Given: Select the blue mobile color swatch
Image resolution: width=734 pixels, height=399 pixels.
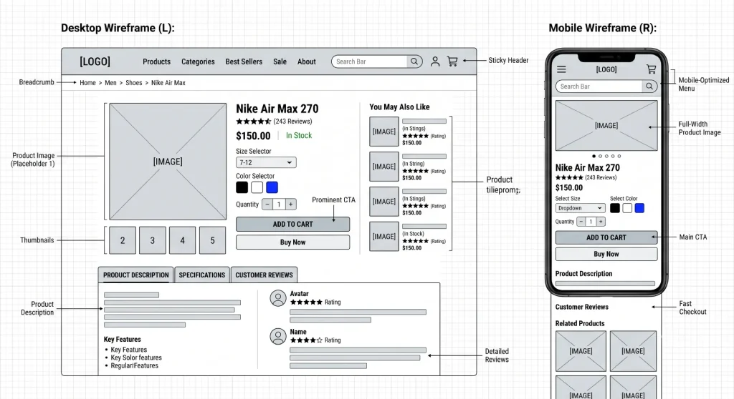Looking at the screenshot, I should (x=639, y=208).
